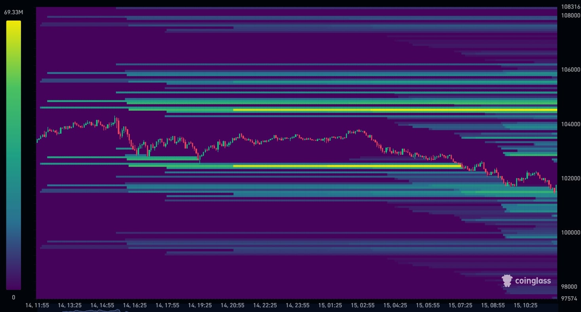Click the heatmap color scale gradient bar
581x312 pixels.
tap(13, 155)
